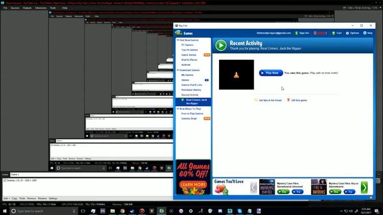Show hidden system tray icons
Viewport: 383px width, 215px height.
tap(341, 211)
